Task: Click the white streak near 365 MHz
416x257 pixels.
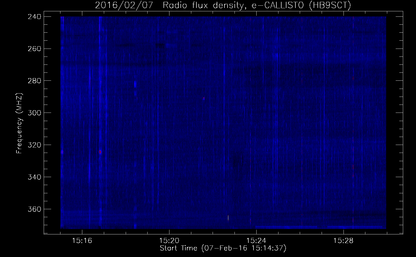Action: [228, 218]
